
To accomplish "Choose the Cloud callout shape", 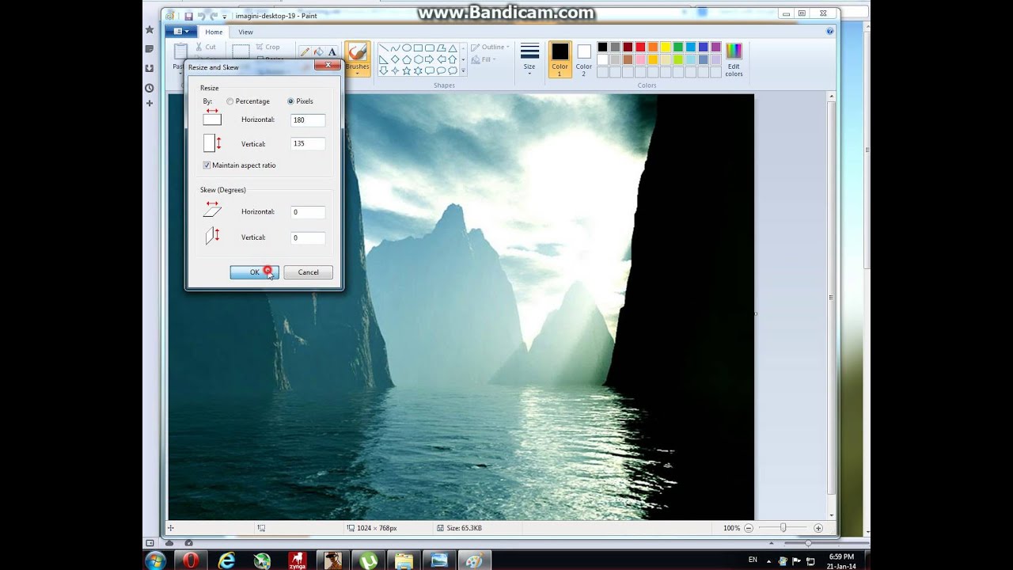I will [452, 70].
